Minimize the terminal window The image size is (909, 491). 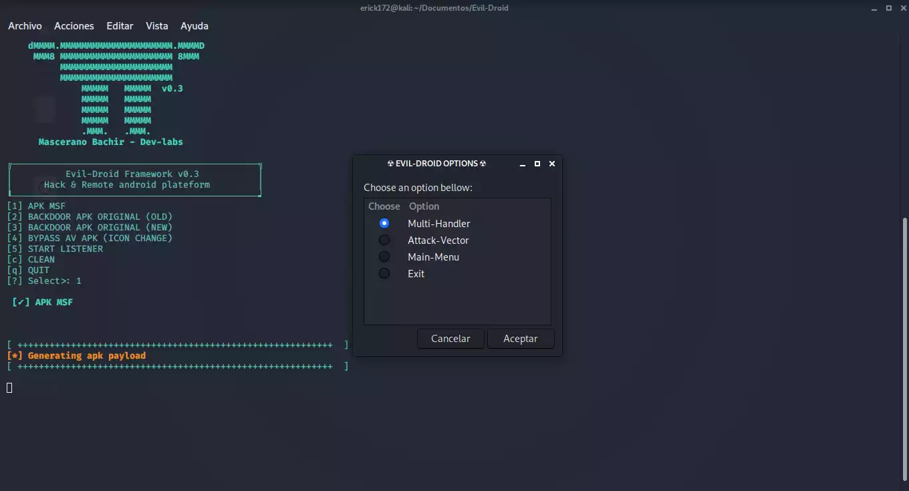(874, 8)
